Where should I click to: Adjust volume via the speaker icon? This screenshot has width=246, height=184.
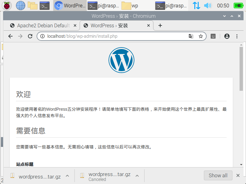click(208, 6)
